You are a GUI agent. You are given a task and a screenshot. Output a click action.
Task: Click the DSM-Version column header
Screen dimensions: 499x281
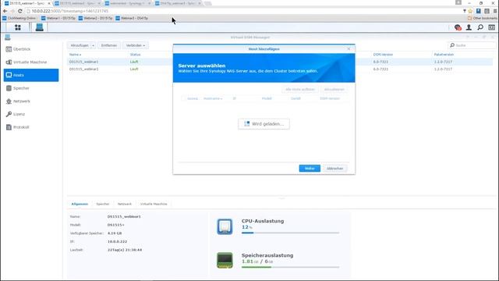point(383,55)
